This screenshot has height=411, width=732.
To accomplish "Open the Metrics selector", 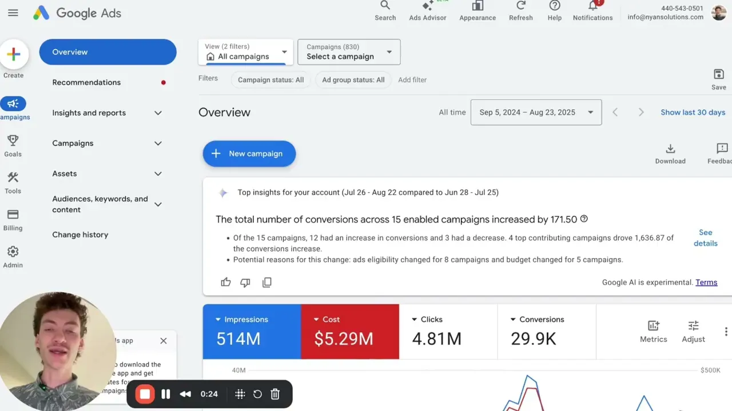I will pos(654,331).
